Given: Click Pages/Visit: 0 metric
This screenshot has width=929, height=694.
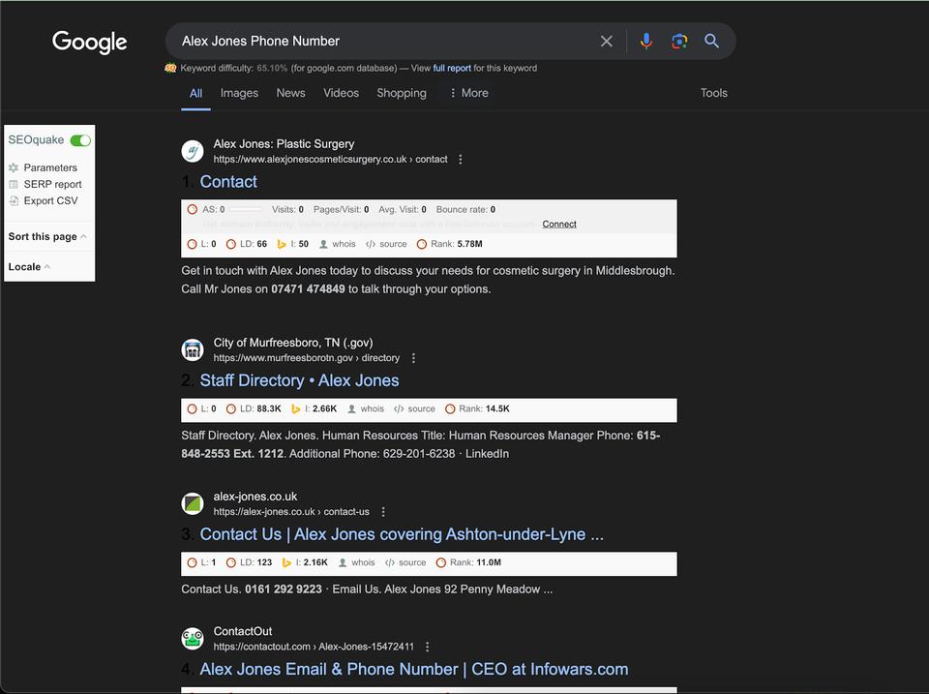Looking at the screenshot, I should tap(342, 209).
